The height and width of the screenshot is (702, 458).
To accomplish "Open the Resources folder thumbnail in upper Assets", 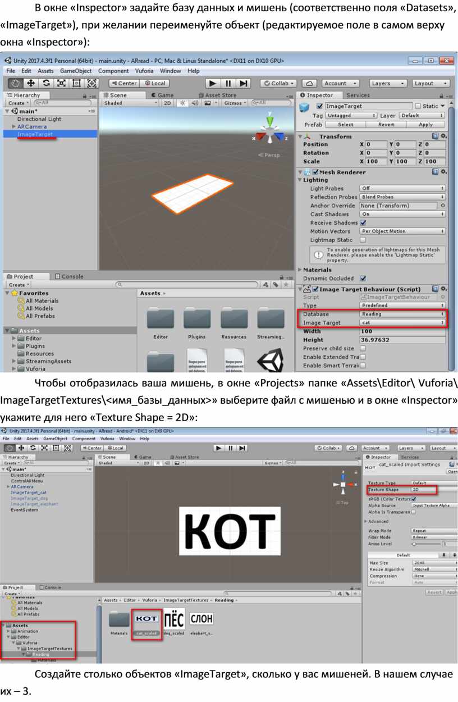I will [x=234, y=319].
